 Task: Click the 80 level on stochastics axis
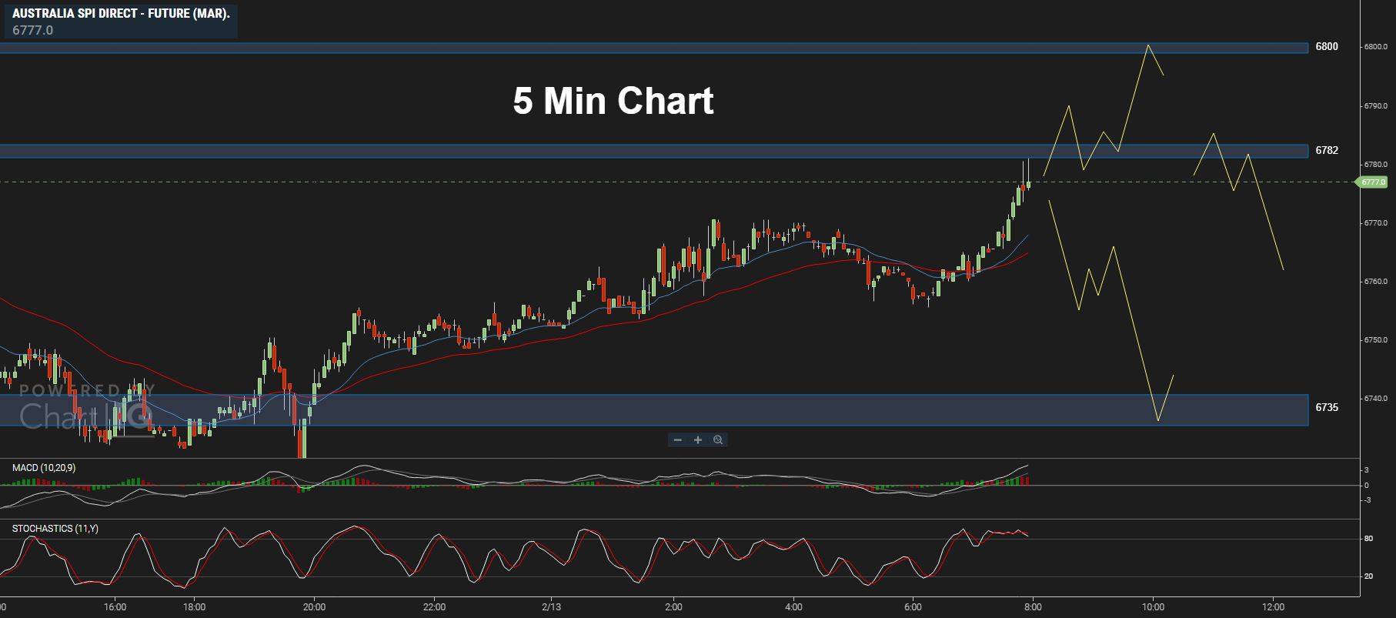(1368, 539)
